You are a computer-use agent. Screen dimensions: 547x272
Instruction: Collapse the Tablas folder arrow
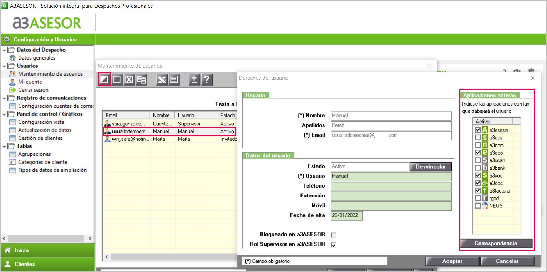(4, 146)
